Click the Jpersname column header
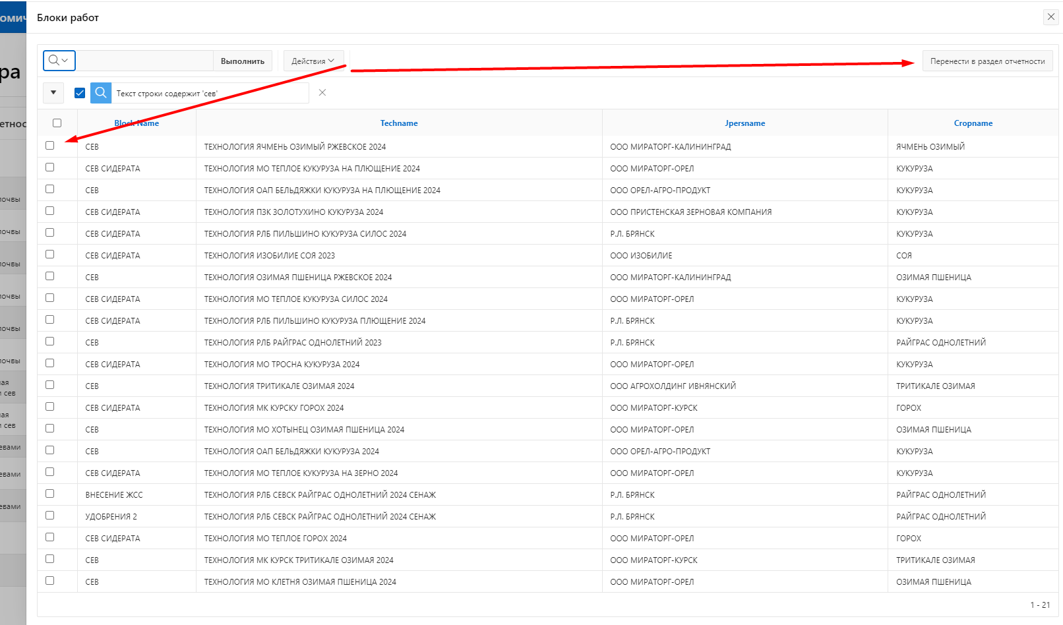The height and width of the screenshot is (625, 1063). click(745, 123)
